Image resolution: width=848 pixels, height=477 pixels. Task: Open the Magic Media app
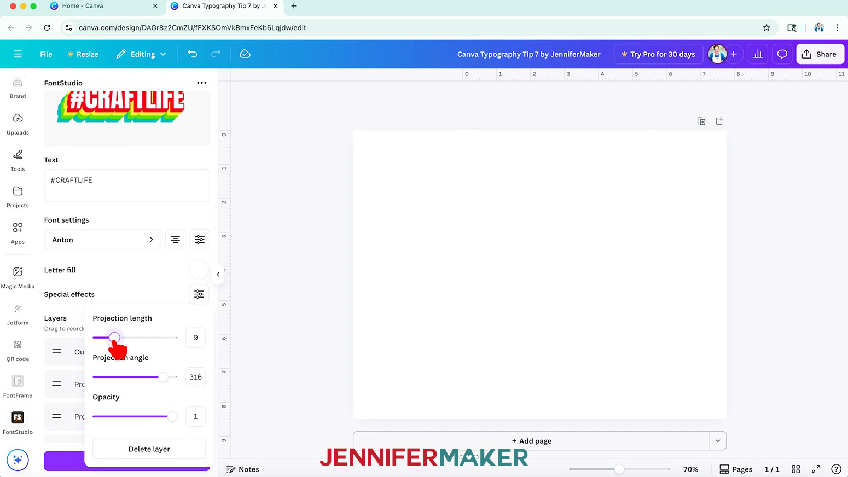click(18, 277)
